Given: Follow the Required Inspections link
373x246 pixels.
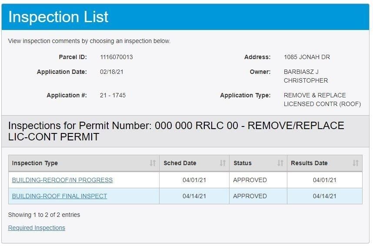Looking at the screenshot, I should 37,228.
